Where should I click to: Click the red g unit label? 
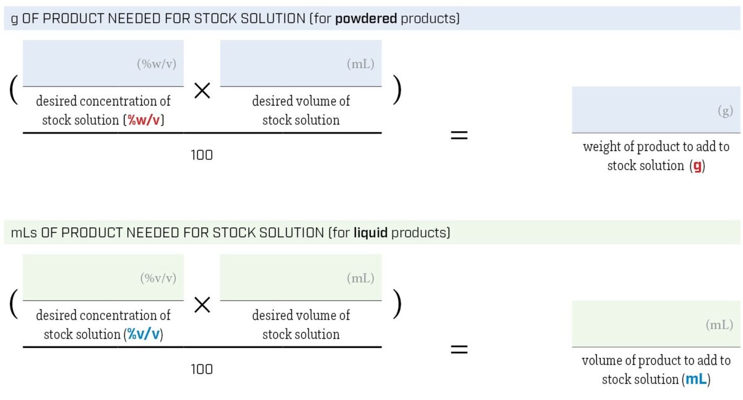click(697, 167)
